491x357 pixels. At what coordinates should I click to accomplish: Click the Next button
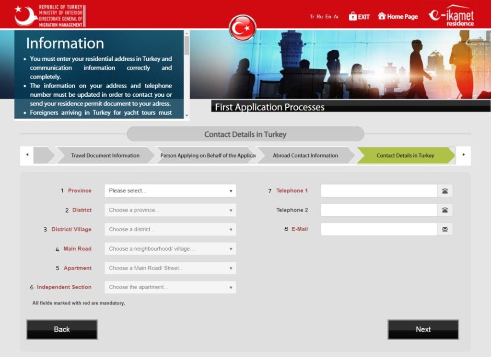423,330
